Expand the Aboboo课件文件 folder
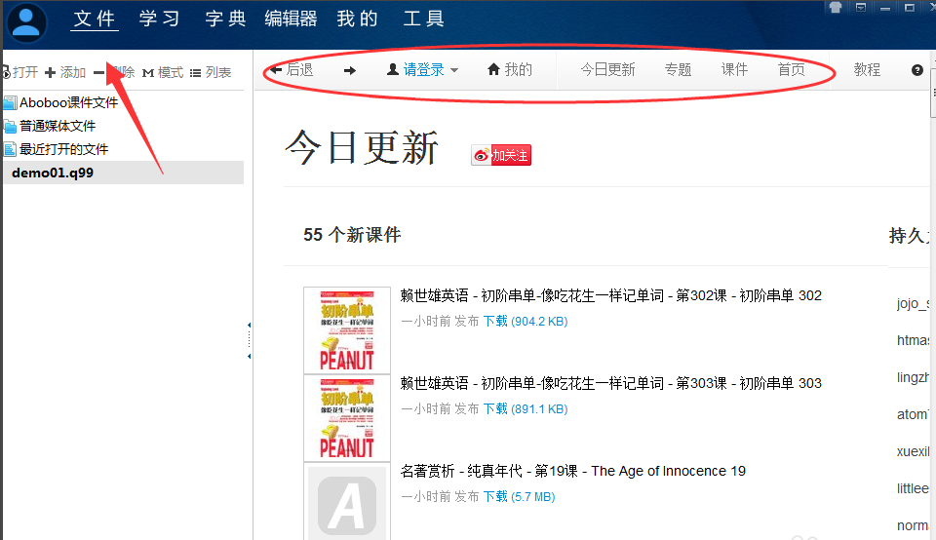The image size is (936, 540). pos(67,102)
